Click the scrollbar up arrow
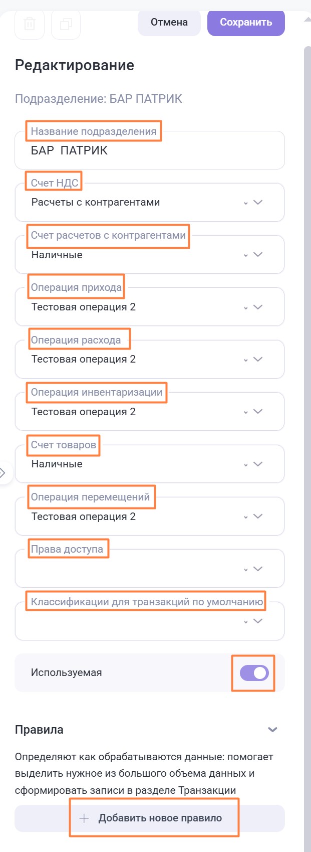The image size is (311, 852). [307, 19]
